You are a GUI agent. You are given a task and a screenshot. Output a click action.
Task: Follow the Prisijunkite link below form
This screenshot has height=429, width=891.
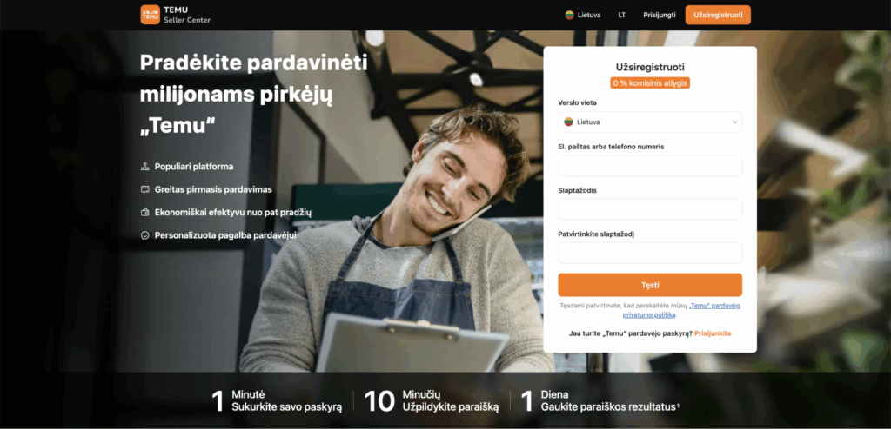(713, 333)
